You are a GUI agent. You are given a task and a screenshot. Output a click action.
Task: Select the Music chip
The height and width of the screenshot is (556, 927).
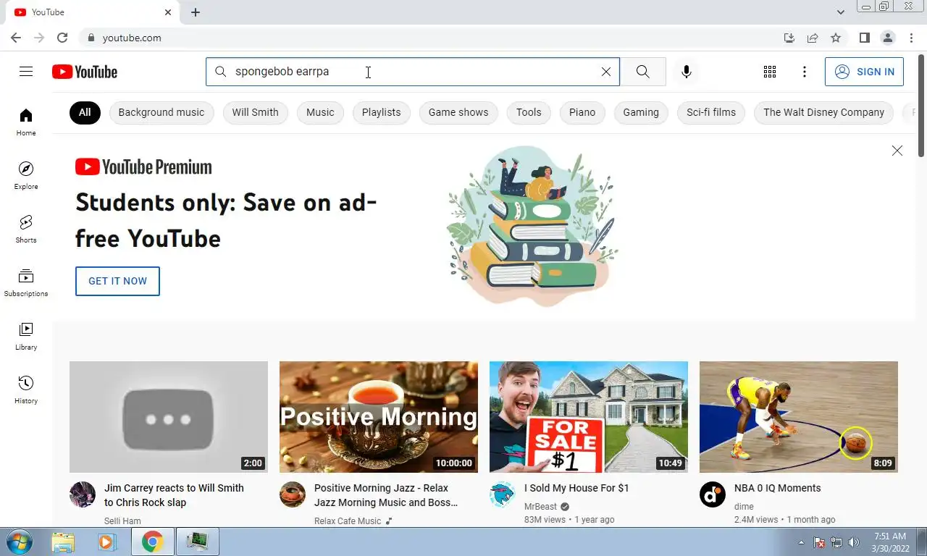[320, 112]
